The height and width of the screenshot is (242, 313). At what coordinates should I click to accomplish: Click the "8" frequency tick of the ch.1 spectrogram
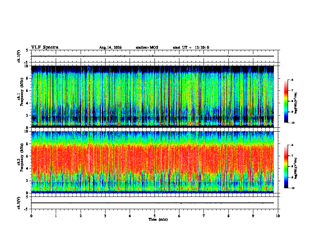click(28, 78)
